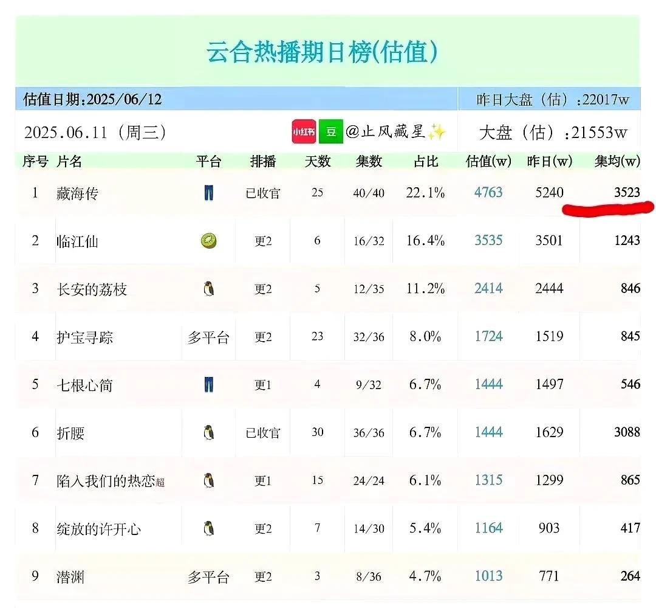
Task: Click the estimate value 1013
Action: [488, 576]
